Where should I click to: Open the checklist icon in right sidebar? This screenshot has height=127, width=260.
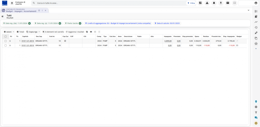click(x=256, y=11)
